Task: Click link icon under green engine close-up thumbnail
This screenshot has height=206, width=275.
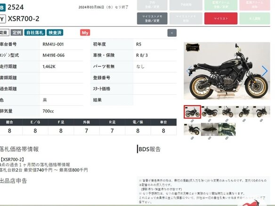Action: 227,138
